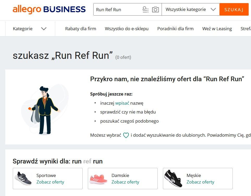
Task: Click the (0 ofert) result count
Action: point(123,57)
